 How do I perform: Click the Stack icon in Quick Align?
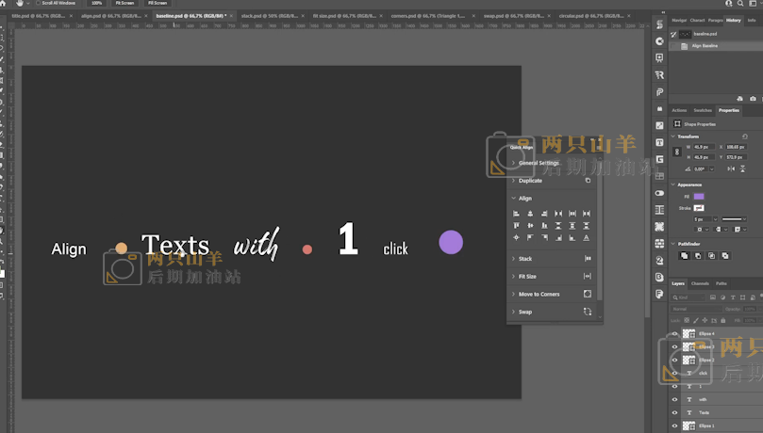click(588, 258)
